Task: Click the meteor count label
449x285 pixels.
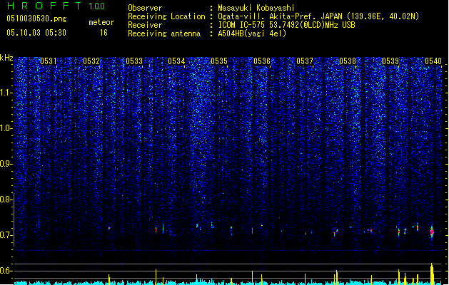Action: click(x=101, y=22)
